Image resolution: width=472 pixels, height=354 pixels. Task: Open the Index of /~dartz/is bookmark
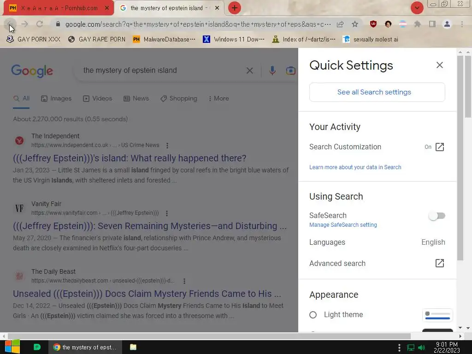pos(304,40)
